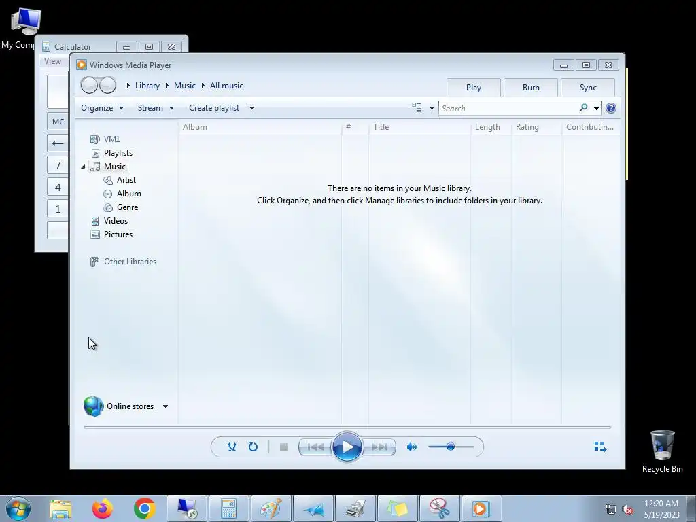
Task: Open Paint from the taskbar
Action: (x=271, y=508)
